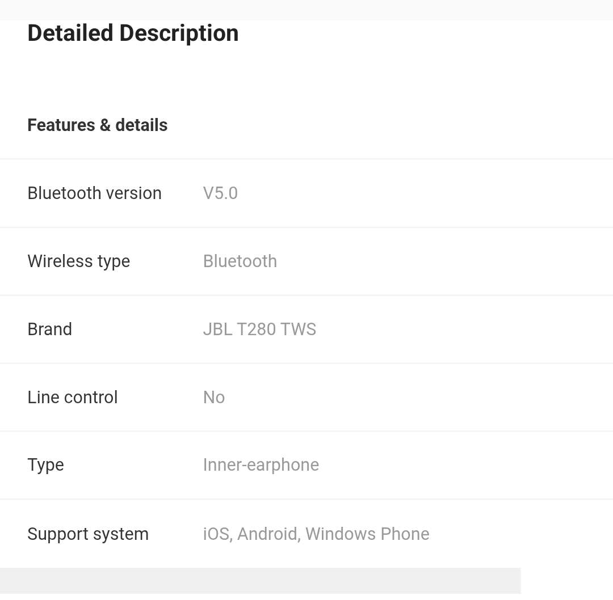Click the word Detailed in the title
This screenshot has height=600, width=613.
pos(70,33)
